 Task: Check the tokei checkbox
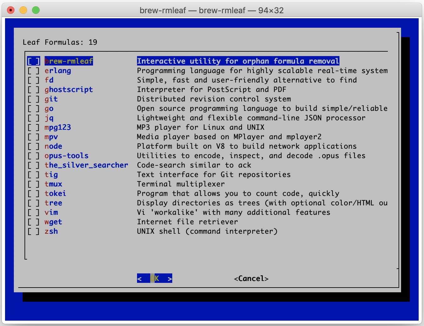pos(34,193)
